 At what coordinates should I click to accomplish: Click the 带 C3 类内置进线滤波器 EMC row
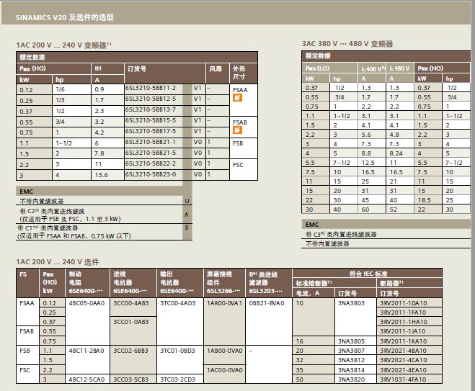386,234
